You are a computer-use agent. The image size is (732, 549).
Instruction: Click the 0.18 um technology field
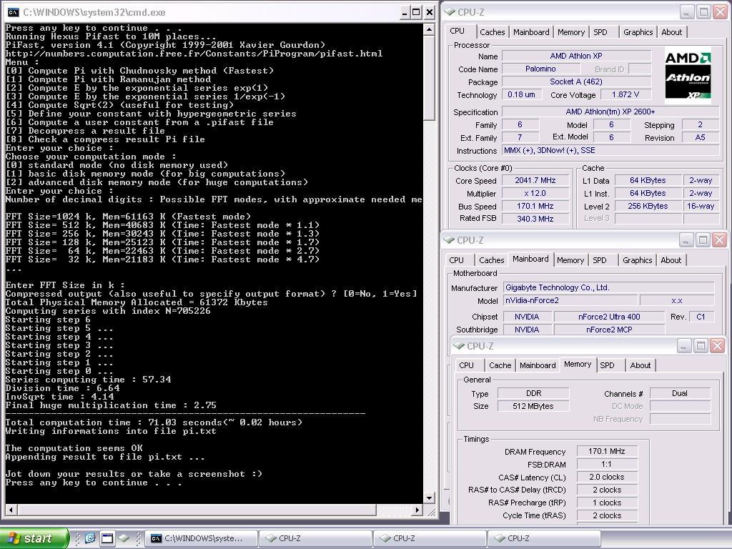(x=521, y=94)
